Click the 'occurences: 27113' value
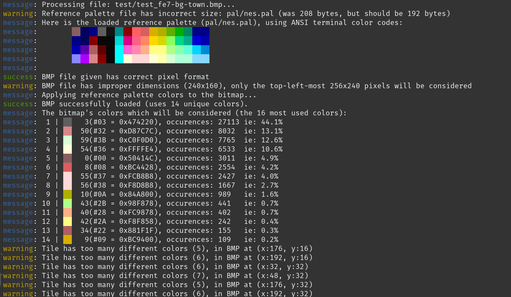This screenshot has height=297, width=511. 203,122
